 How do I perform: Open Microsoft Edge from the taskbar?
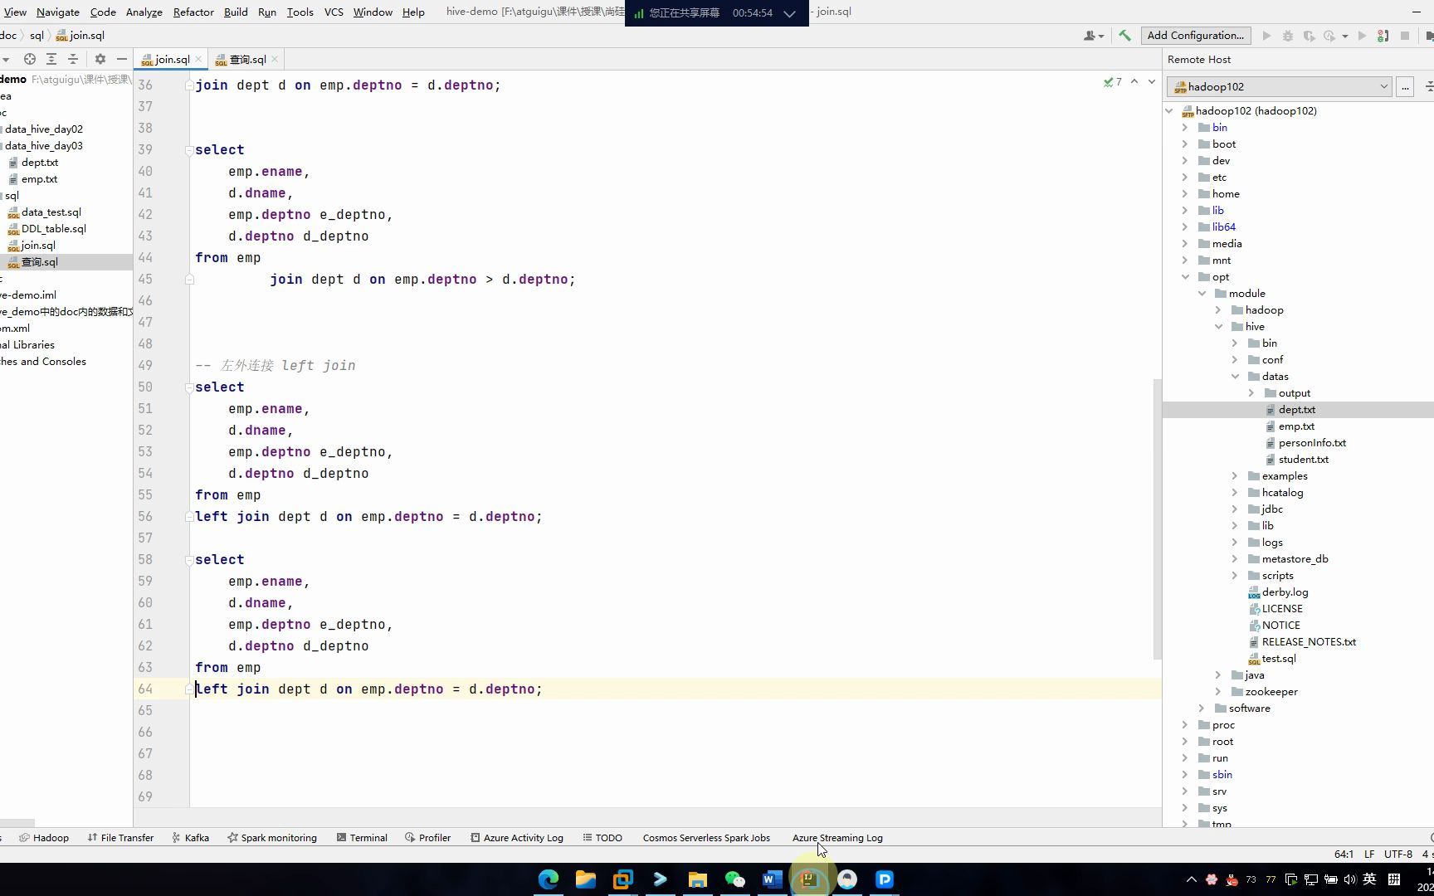click(549, 879)
